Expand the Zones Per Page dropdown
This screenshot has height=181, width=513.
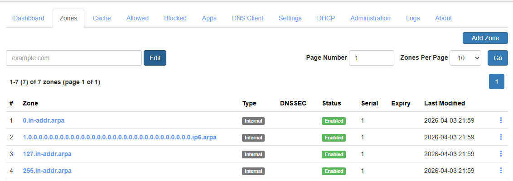click(x=465, y=58)
